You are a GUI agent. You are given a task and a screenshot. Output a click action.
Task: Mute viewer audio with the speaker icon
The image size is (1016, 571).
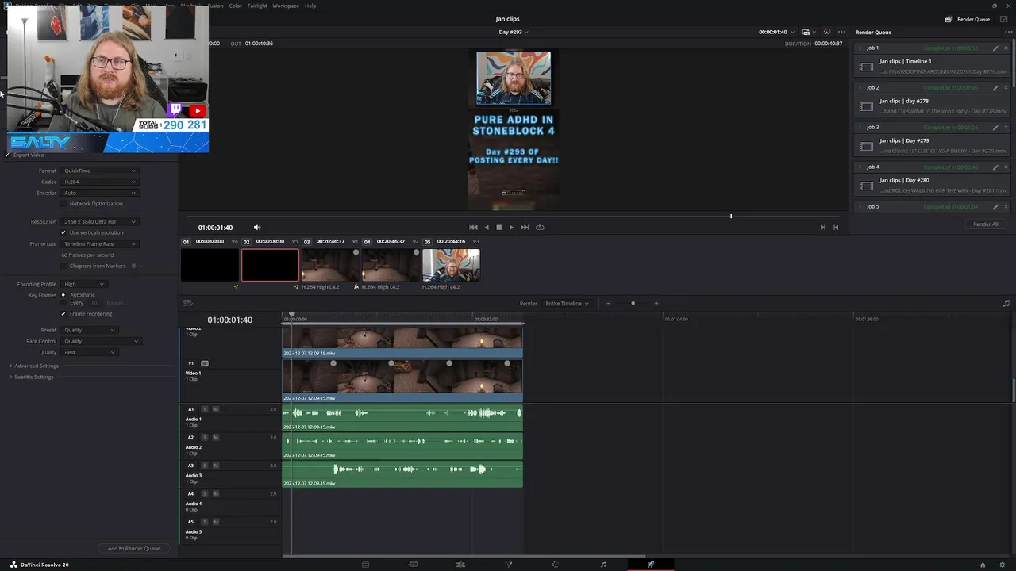[x=256, y=228]
